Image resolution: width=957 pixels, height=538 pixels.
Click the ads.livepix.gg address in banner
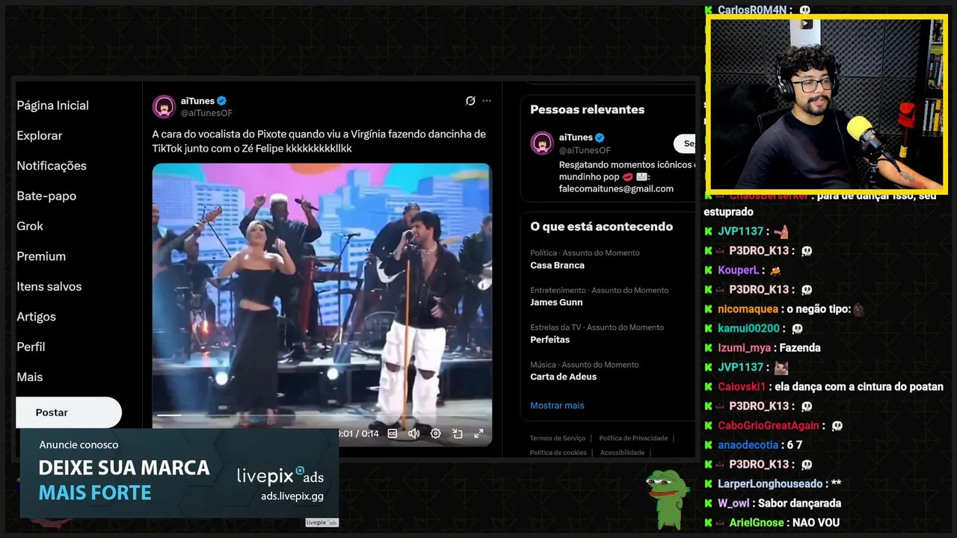(x=292, y=495)
